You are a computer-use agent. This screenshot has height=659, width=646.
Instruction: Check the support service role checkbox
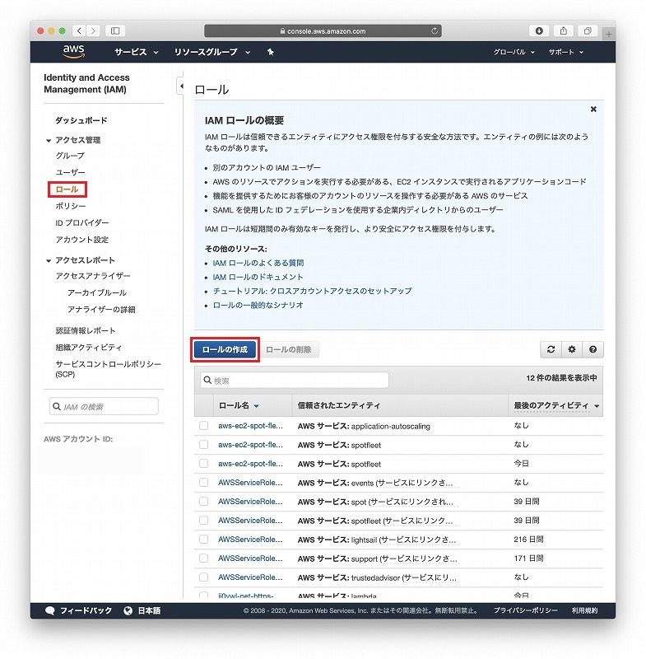click(x=203, y=559)
